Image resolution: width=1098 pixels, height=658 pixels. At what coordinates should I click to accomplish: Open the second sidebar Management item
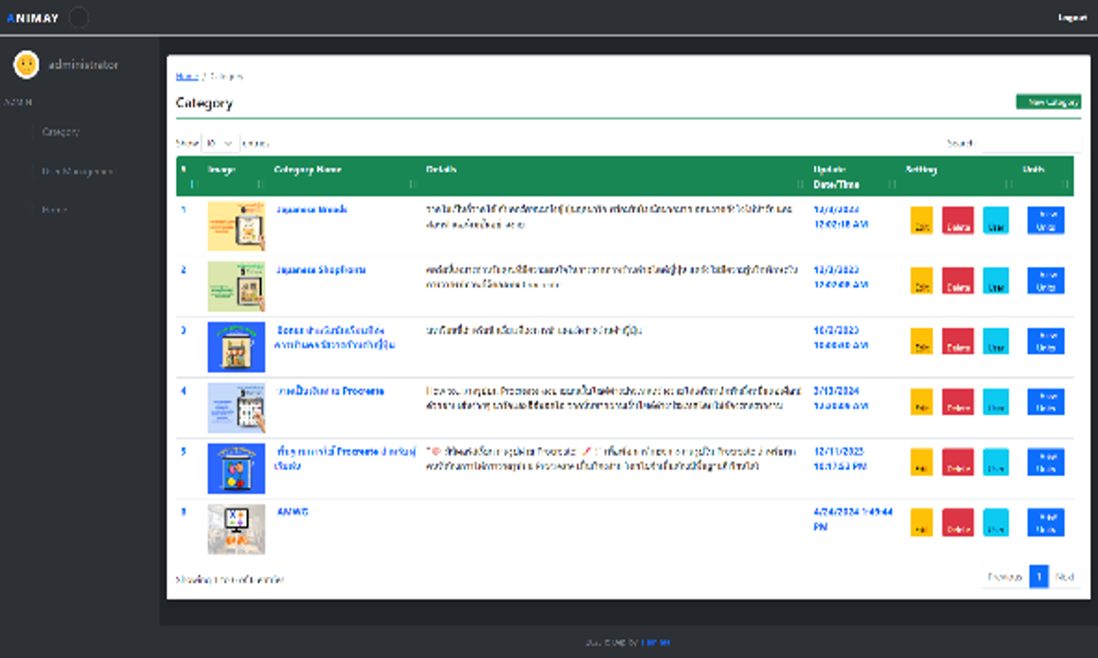tap(77, 171)
